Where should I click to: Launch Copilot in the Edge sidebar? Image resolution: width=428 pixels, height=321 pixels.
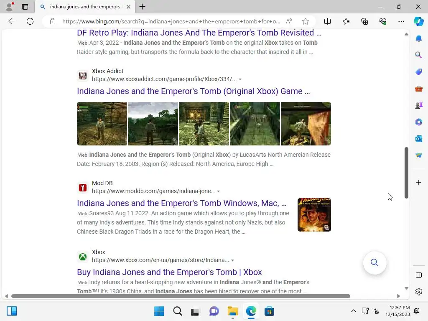click(418, 21)
